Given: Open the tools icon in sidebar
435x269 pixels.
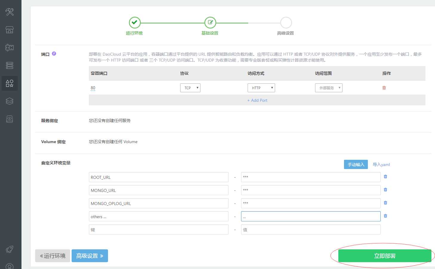Looking at the screenshot, I should click(10, 12).
